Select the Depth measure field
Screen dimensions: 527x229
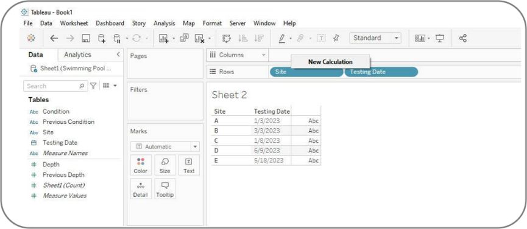point(51,164)
